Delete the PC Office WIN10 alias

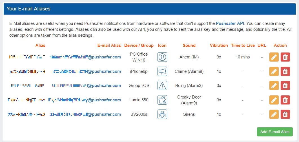point(285,57)
